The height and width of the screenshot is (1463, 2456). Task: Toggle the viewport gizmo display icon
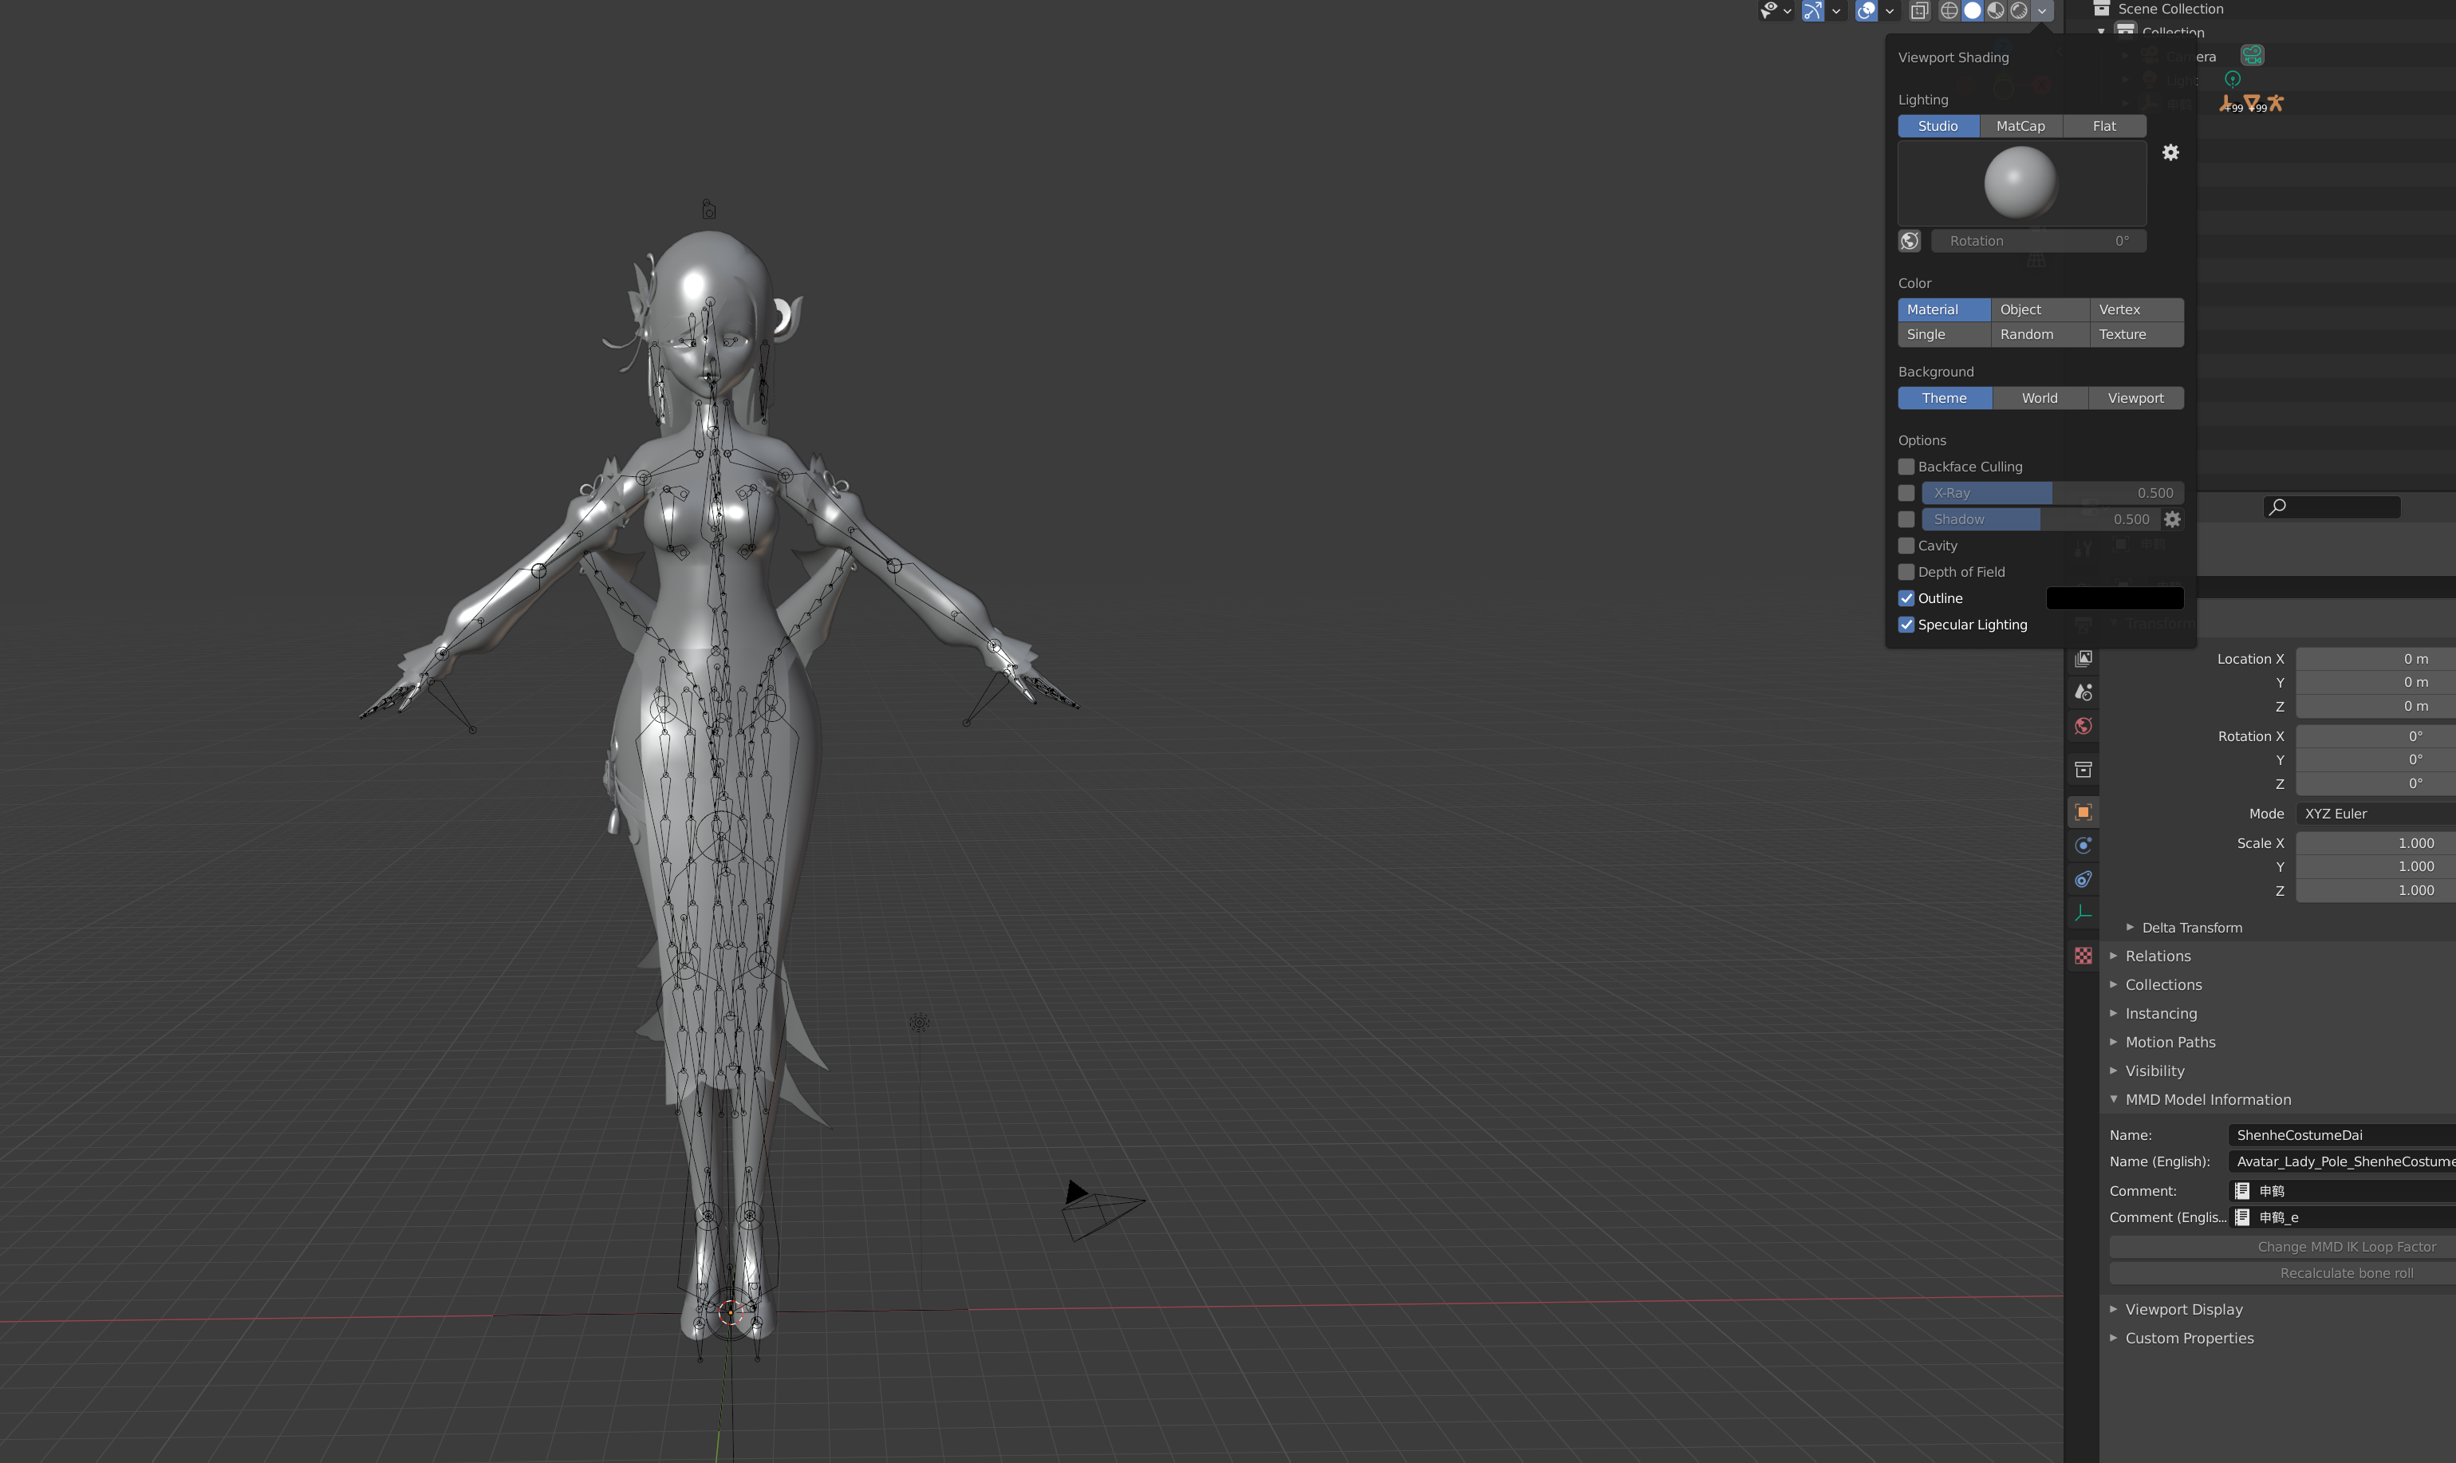click(1812, 11)
